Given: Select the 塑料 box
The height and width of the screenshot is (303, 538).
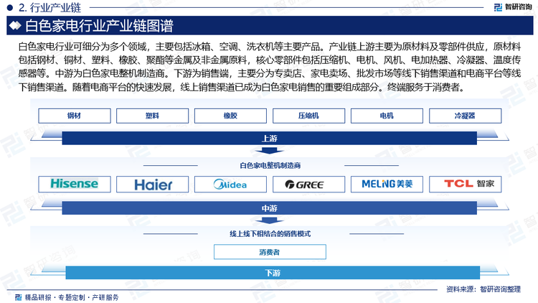Looking at the screenshot, I should [x=152, y=116].
